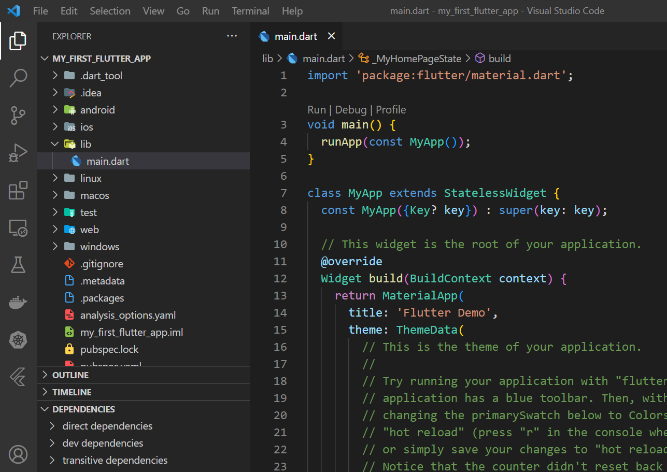Click the main.dart breadcrumb
This screenshot has width=667, height=472.
[x=323, y=59]
